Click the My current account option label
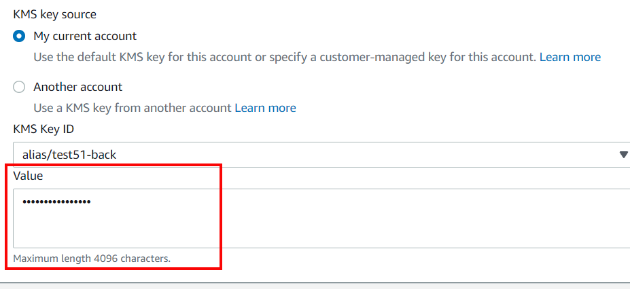Viewport: 630px width, 289px height. [x=85, y=36]
